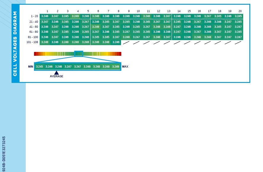Click the AVERAGE triangle marker
Screen dimensions: 263x172
(x=57, y=73)
